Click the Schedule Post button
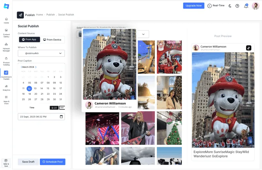This screenshot has width=262, height=170. tap(53, 162)
